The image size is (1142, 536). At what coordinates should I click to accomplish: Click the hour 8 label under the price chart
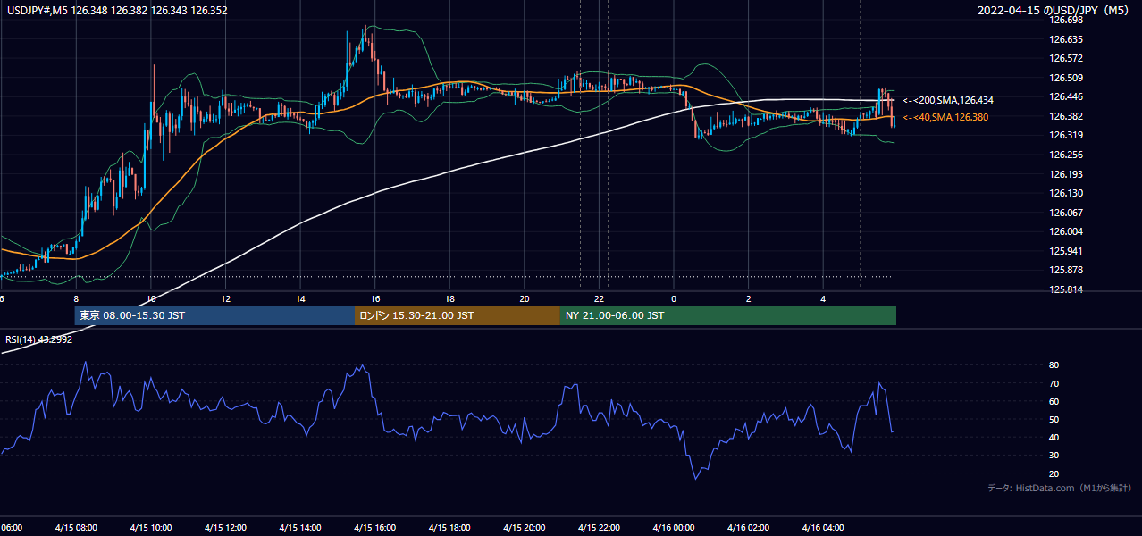coord(76,299)
